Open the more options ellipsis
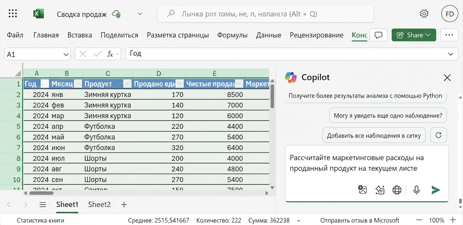This screenshot has width=463, height=225. point(449,35)
